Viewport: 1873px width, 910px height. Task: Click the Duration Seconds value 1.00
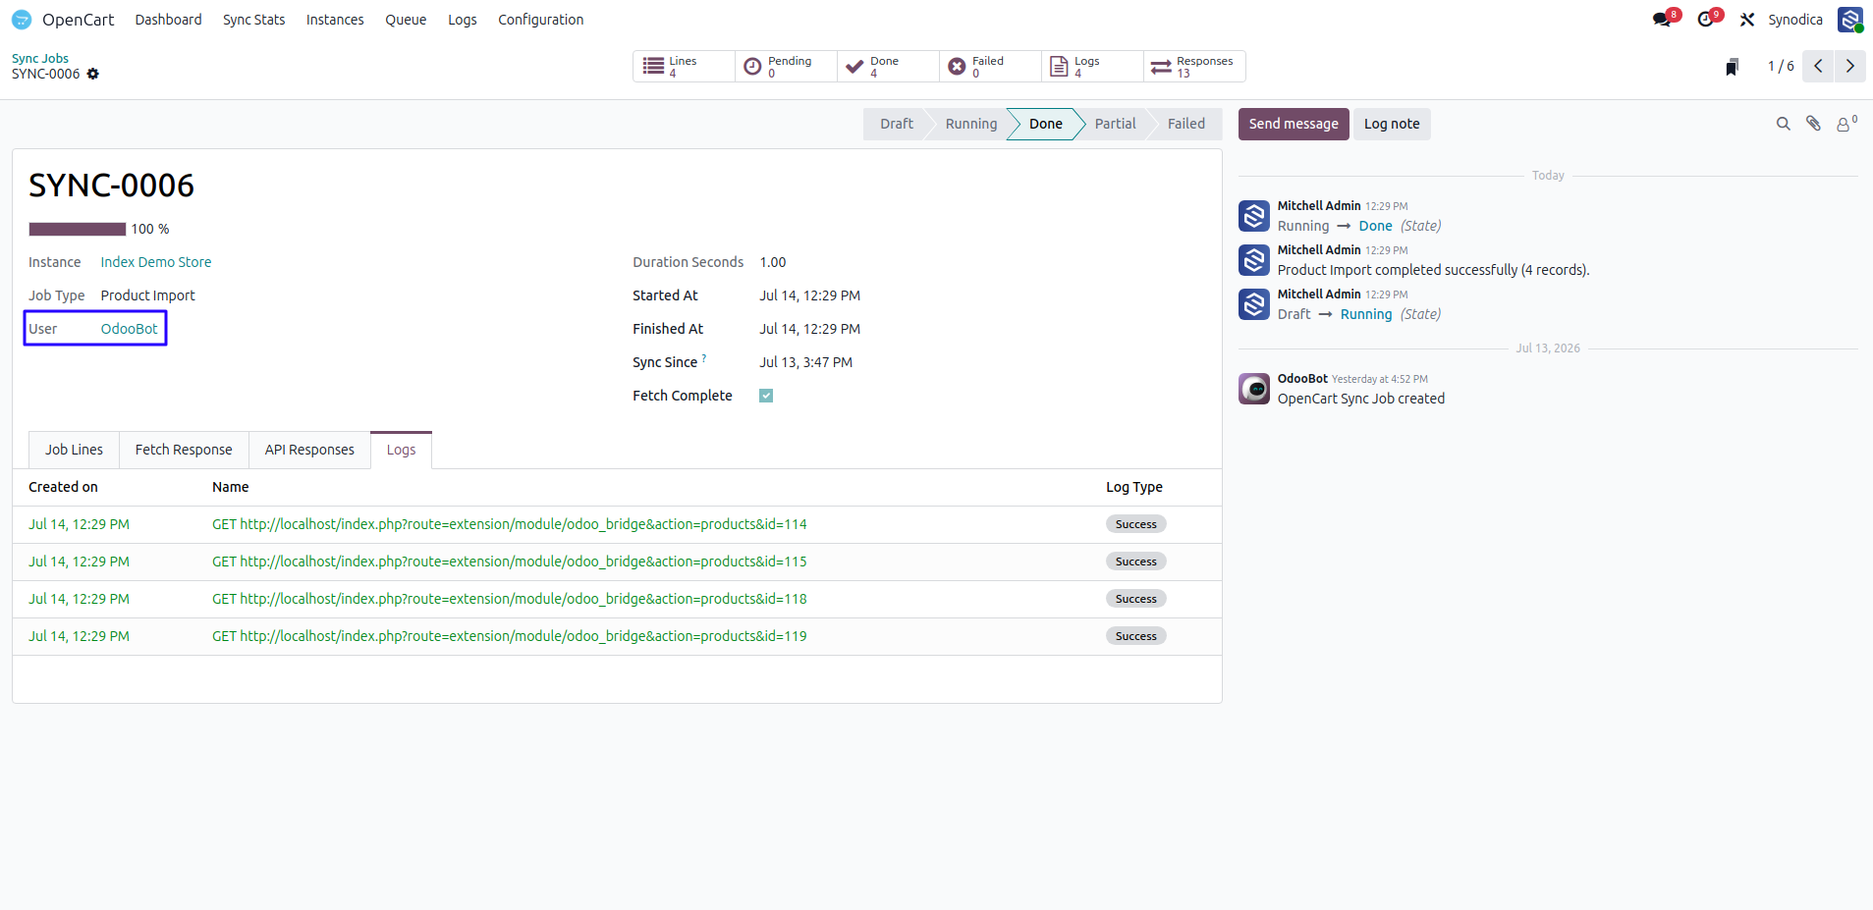point(773,262)
